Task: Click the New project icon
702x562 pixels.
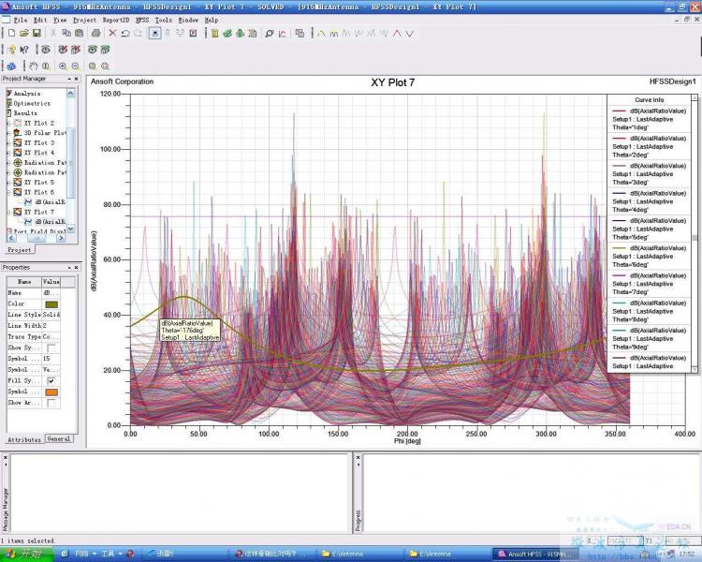Action: tap(10, 34)
